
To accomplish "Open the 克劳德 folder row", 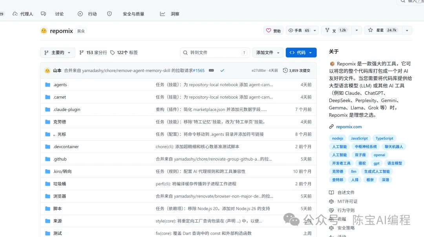I will 179,122.
